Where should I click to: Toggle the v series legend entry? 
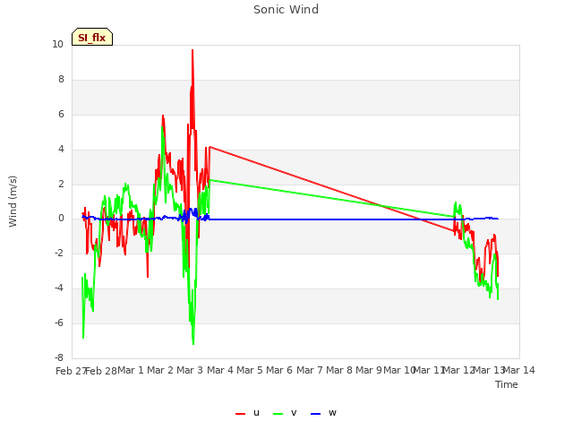285,413
